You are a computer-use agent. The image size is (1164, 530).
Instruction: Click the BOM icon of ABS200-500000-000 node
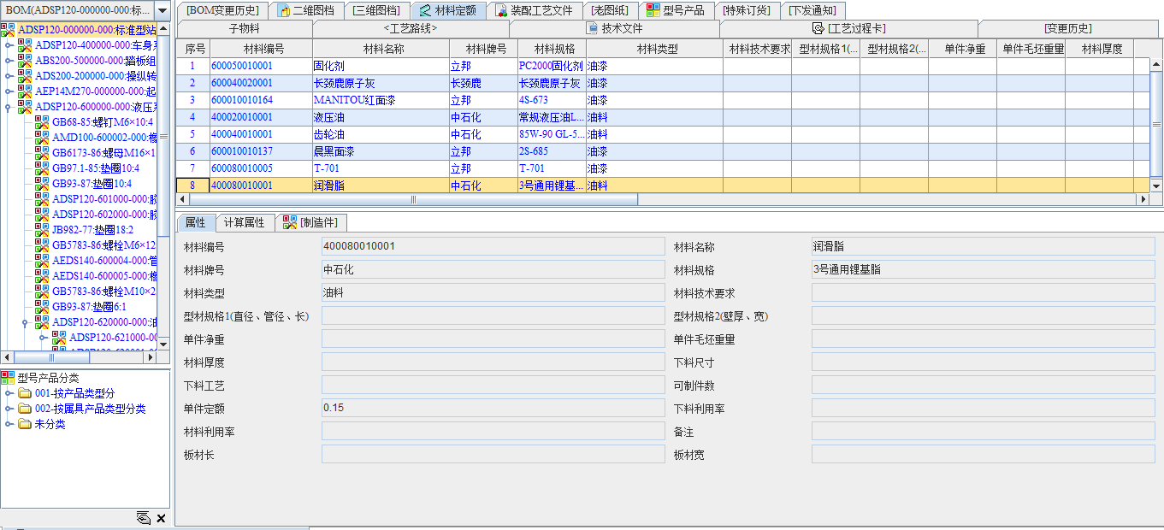click(x=25, y=60)
